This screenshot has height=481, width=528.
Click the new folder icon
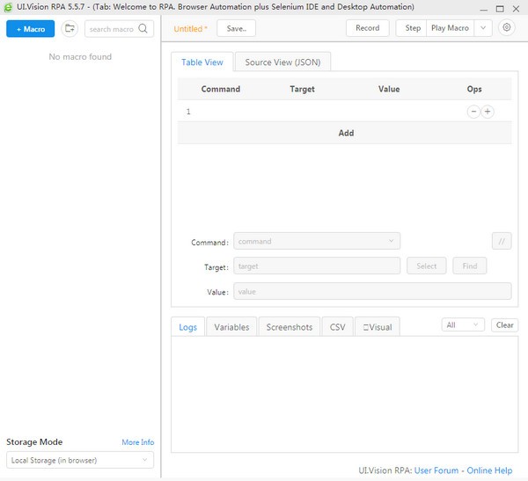70,28
